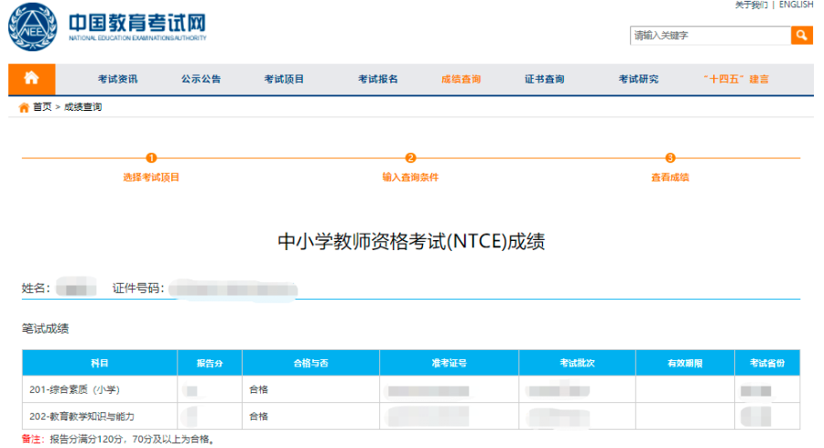Click the 中国教育考试网 site title
Screen dimensions: 824x448
coord(137,23)
